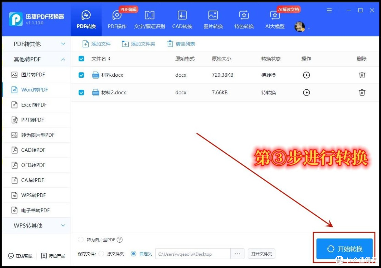Click the 材料.docx file name

[112, 75]
